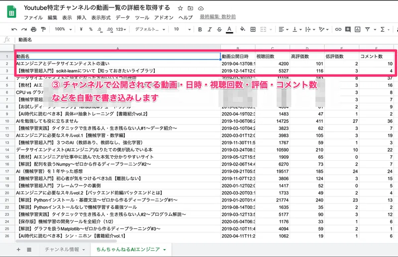Screen dimensions: 398x257
Task: Toggle strikethrough formatting
Action: [x=219, y=29]
